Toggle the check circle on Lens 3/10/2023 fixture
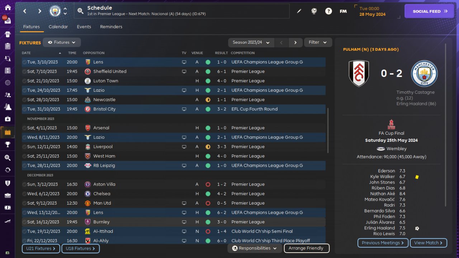This screenshot has height=258, width=459. [24, 62]
